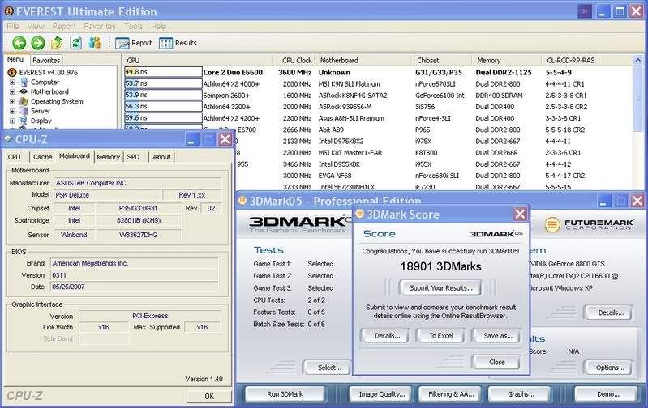Click Close button in 3DMark Score dialog
The height and width of the screenshot is (408, 648).
click(x=496, y=362)
